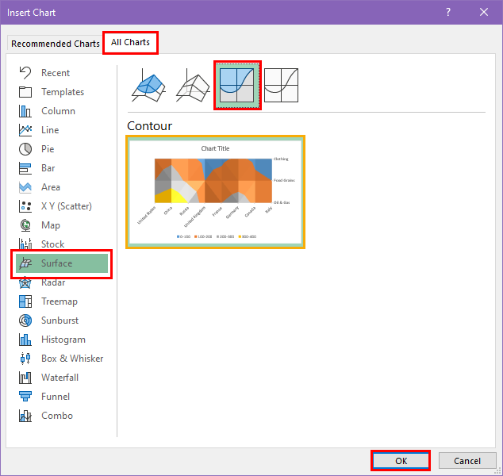Choose the Contour chart subtype icon

coord(237,86)
